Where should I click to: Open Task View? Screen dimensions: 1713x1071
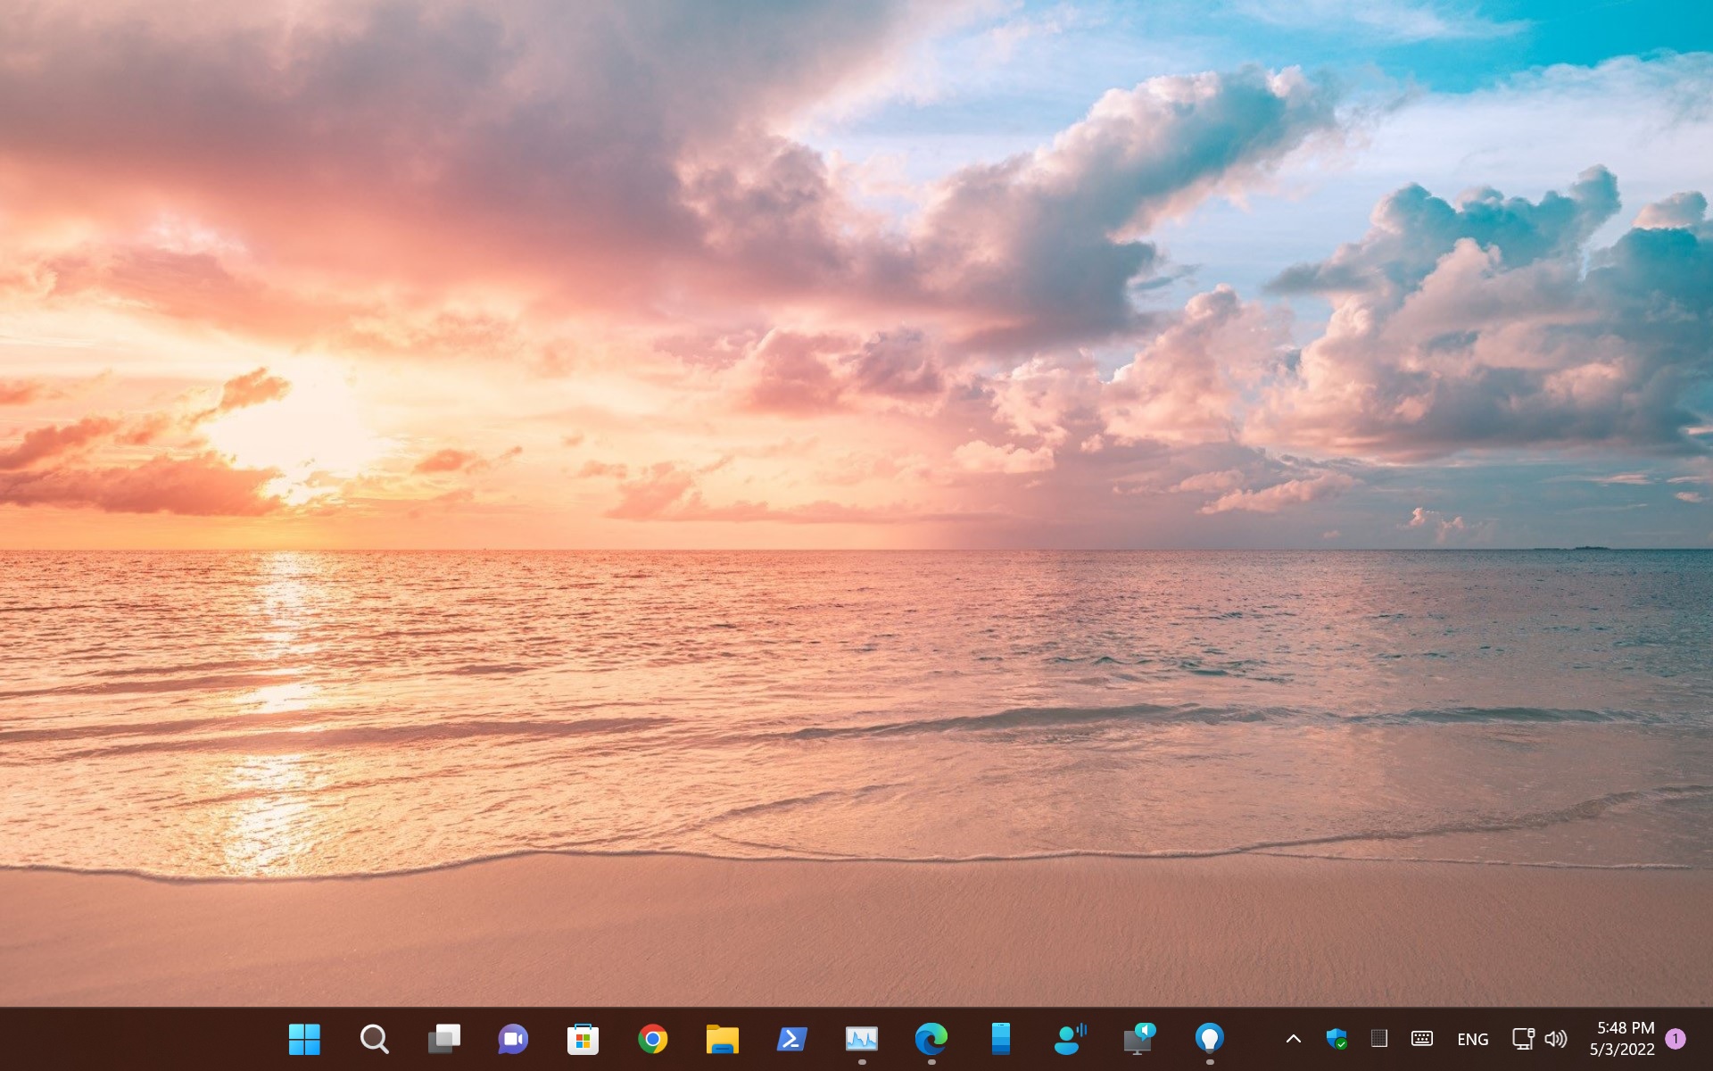coord(443,1039)
